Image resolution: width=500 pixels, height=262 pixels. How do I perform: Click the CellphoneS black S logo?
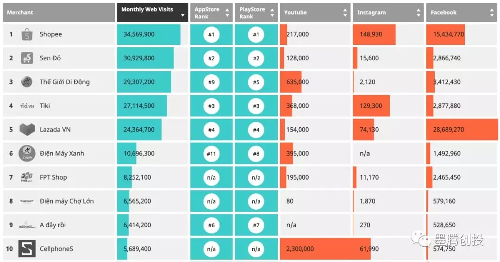coord(27,249)
